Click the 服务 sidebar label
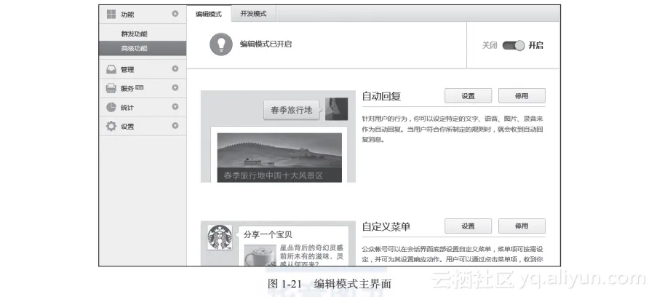Viewport: 654px width, 297px height. click(x=127, y=88)
